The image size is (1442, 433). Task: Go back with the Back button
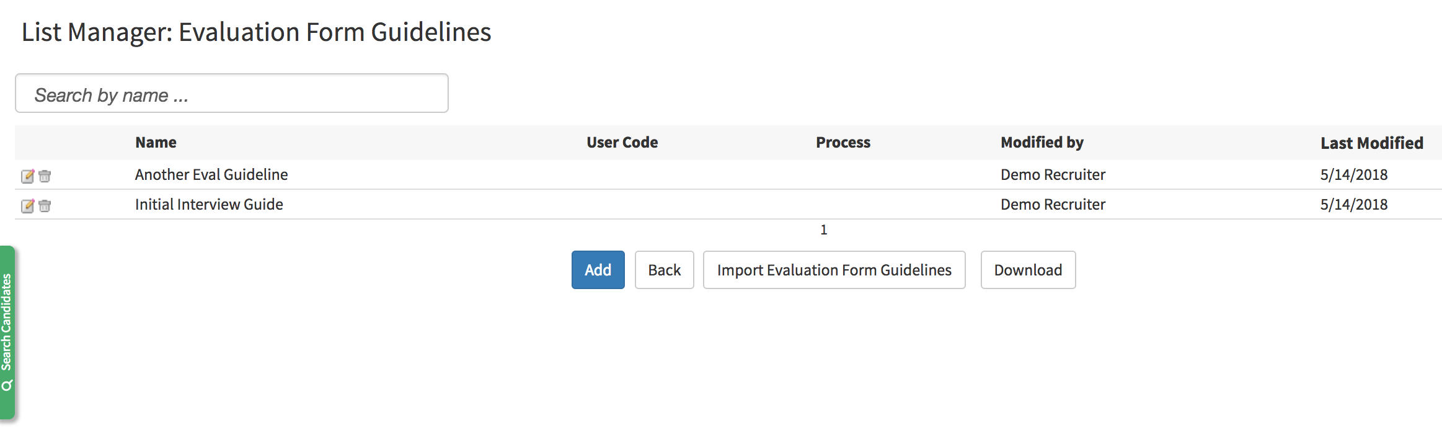(664, 270)
